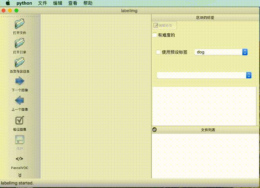Click the 验证图像 verify image icon
Image resolution: width=260 pixels, height=188 pixels.
(x=20, y=120)
